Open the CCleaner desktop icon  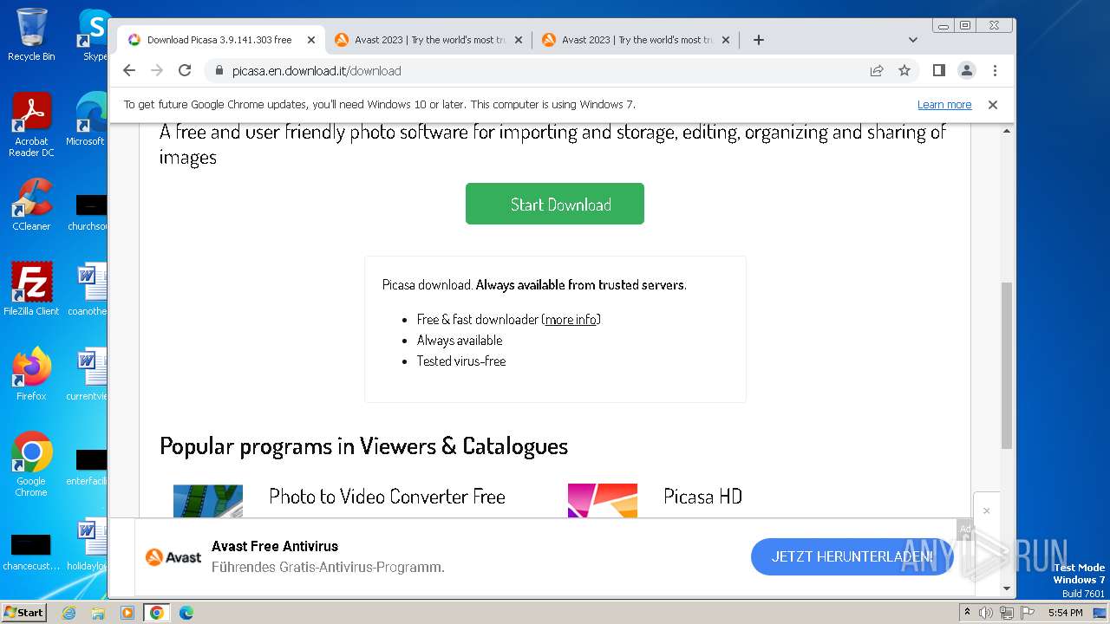31,205
